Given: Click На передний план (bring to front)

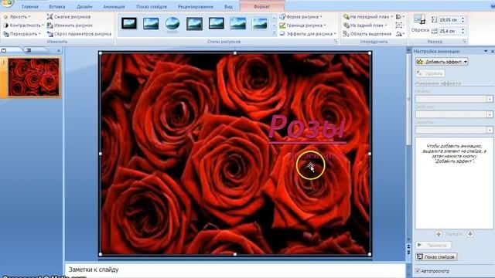Looking at the screenshot, I should tap(368, 17).
